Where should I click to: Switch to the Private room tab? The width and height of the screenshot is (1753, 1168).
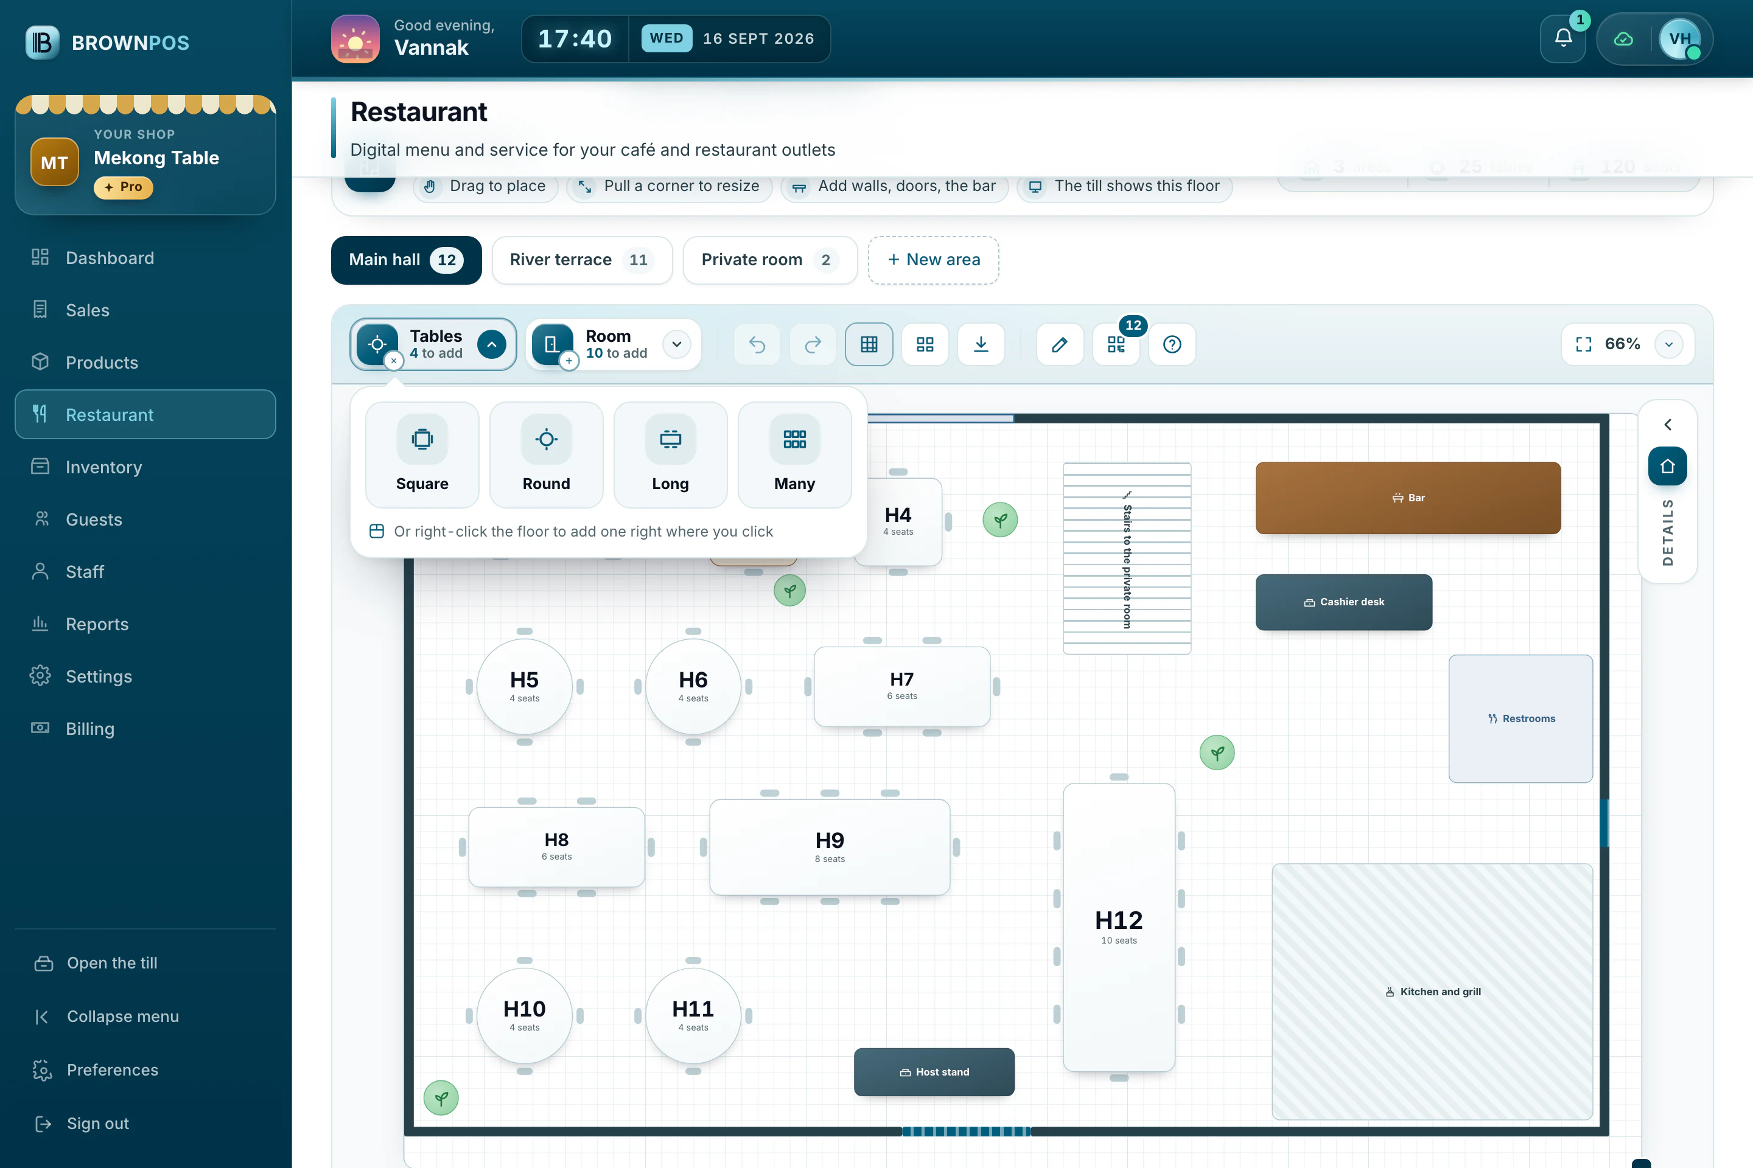point(770,260)
